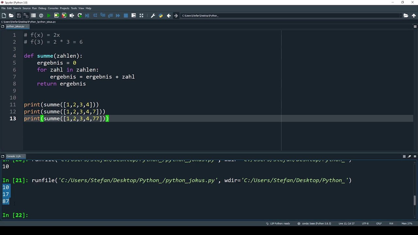Run cell and advance icon
Screen dimensions: 418x235
click(x=64, y=15)
